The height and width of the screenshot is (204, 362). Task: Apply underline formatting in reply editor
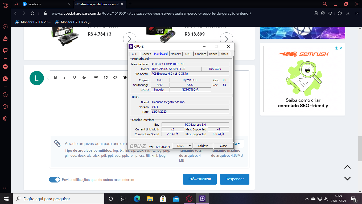[x=75, y=77]
